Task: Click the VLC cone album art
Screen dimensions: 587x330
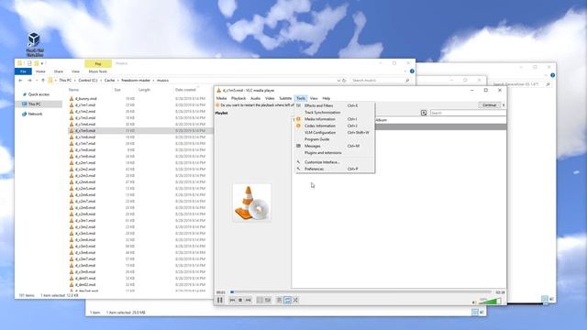Action: click(251, 203)
